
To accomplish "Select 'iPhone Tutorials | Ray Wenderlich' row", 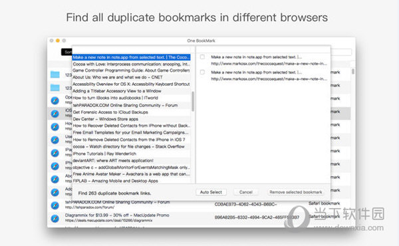I will tap(131, 154).
